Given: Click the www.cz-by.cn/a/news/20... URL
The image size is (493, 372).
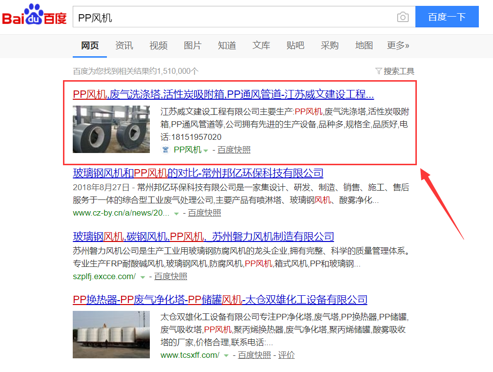Looking at the screenshot, I should (x=121, y=213).
